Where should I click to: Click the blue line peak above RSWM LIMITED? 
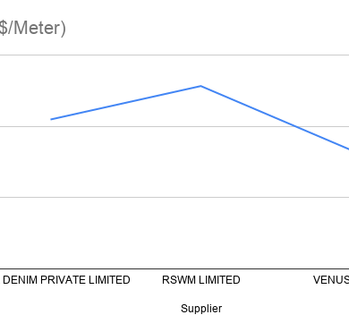(x=200, y=86)
